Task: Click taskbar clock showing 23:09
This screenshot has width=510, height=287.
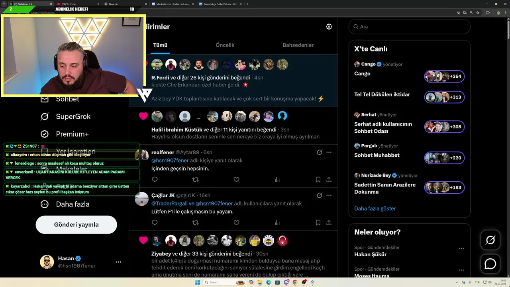Action: tap(501, 282)
